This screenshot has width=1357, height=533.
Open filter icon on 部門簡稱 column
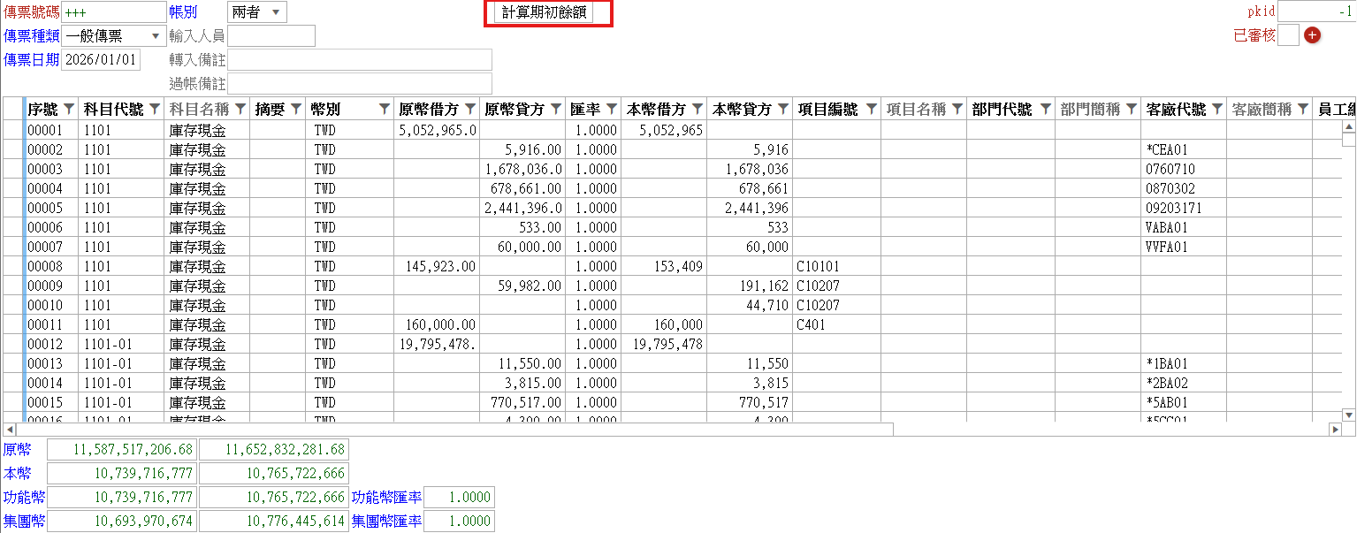1131,109
